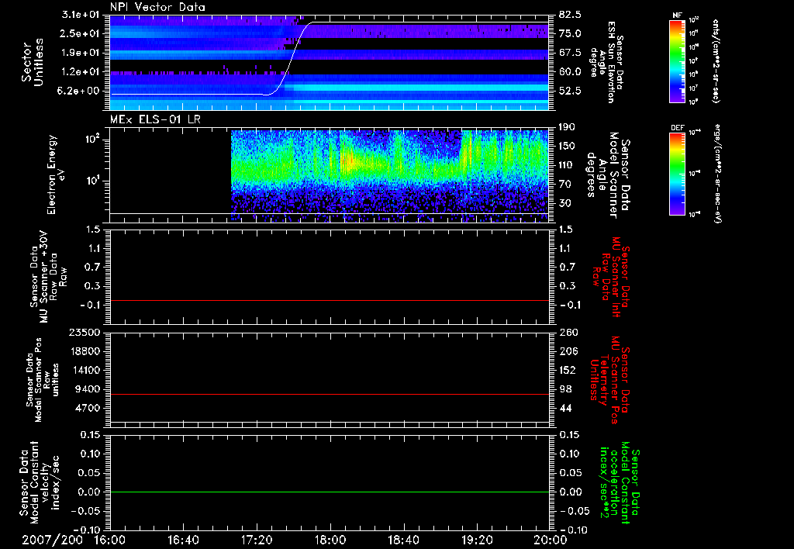Click the 190 scanner angle tick label
794x549 pixels.
click(x=567, y=127)
